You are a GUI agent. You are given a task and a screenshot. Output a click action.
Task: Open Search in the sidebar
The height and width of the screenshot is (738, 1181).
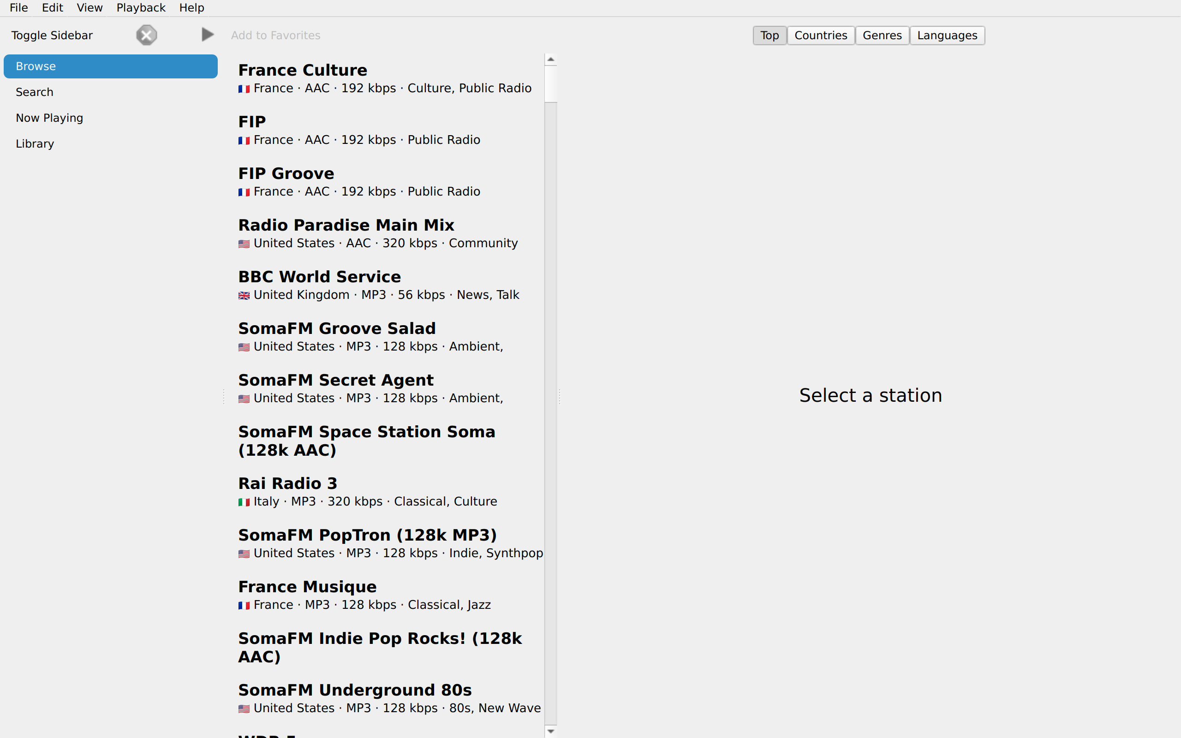[111, 92]
